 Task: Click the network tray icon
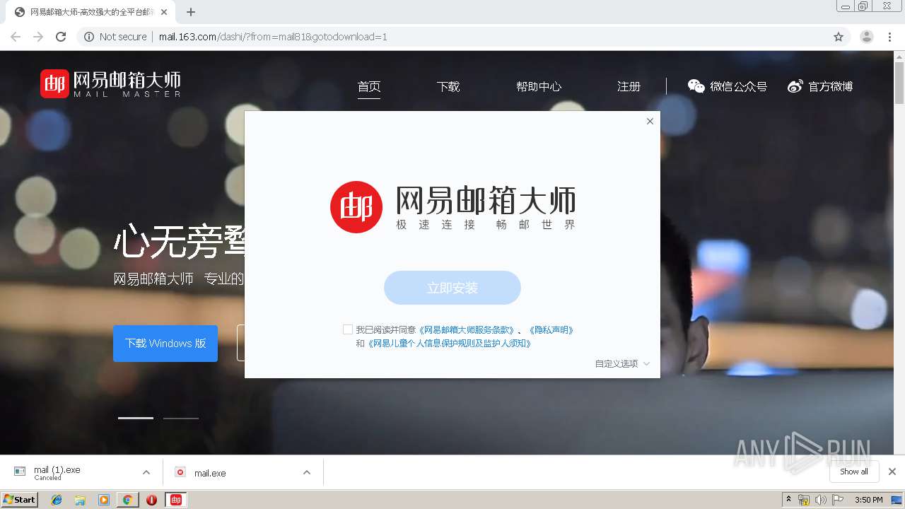pyautogui.click(x=804, y=500)
